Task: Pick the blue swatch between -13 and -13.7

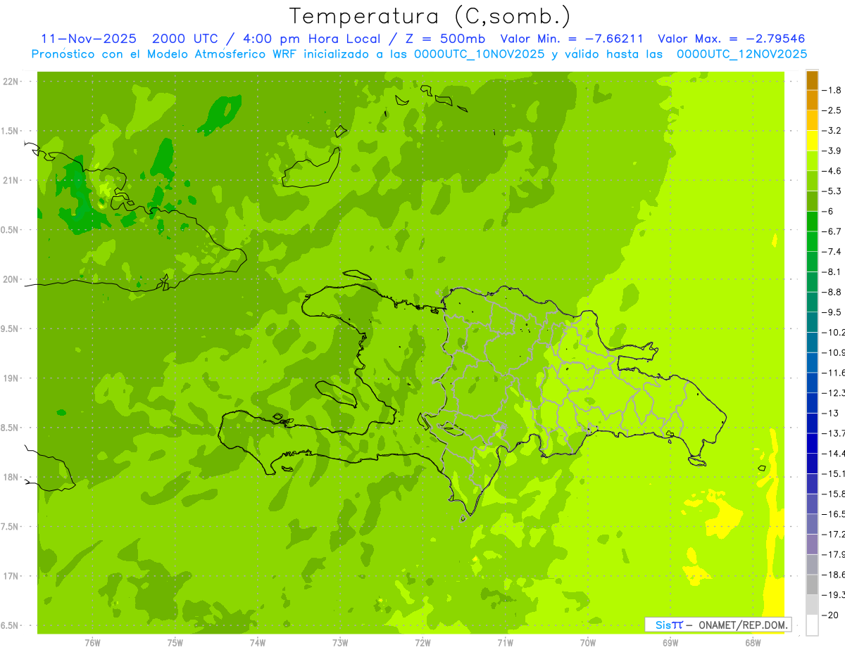Action: tap(812, 423)
